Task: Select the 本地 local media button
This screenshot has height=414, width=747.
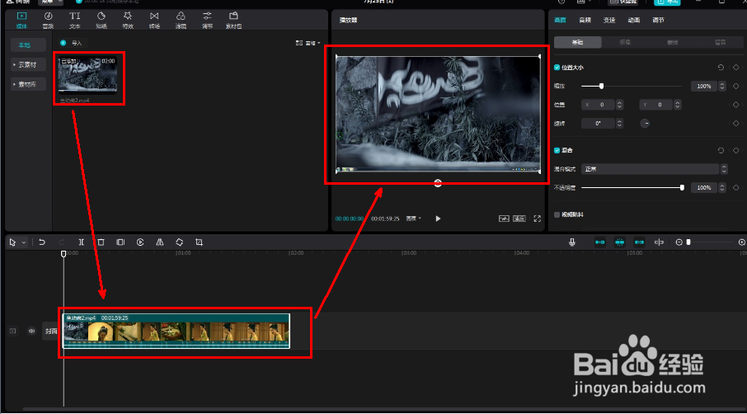Action: (x=28, y=45)
